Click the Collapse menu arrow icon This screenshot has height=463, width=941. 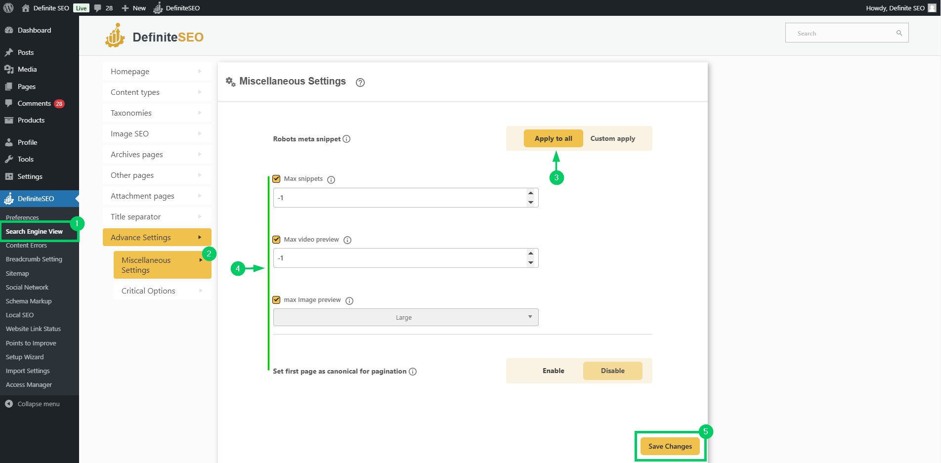point(9,404)
